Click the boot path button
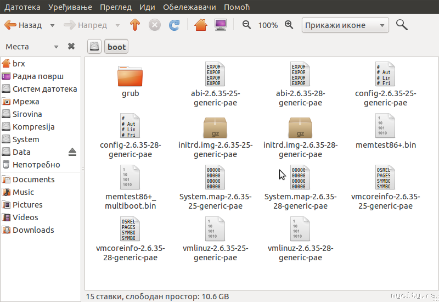 tap(116, 47)
